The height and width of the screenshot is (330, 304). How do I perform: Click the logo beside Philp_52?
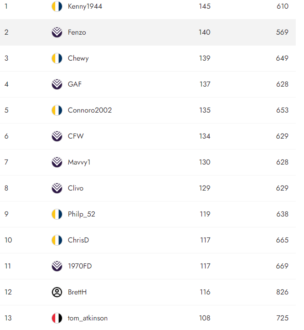click(x=57, y=214)
